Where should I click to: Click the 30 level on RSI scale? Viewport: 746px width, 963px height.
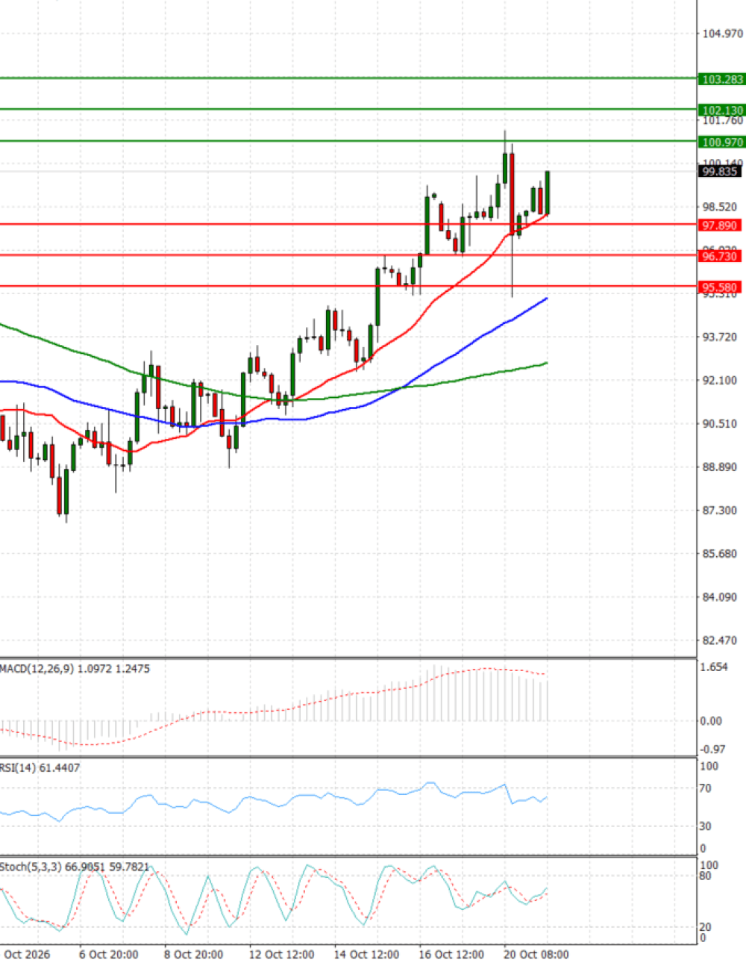click(x=706, y=826)
